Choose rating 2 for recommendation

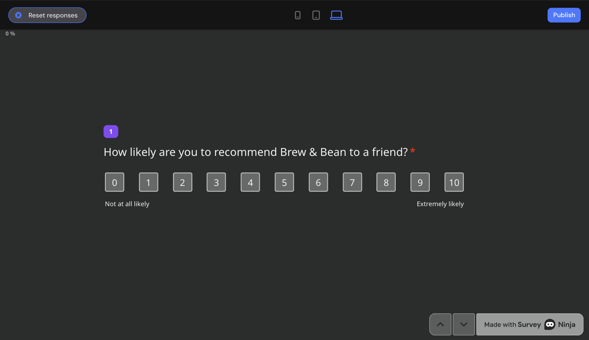pyautogui.click(x=183, y=182)
